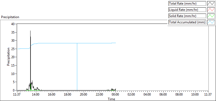Click the 35 y-axis tick label
The image size is (216, 101).
click(x=13, y=32)
